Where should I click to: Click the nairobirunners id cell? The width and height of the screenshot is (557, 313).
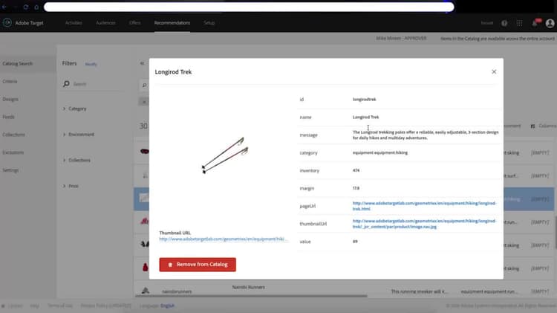pyautogui.click(x=177, y=291)
